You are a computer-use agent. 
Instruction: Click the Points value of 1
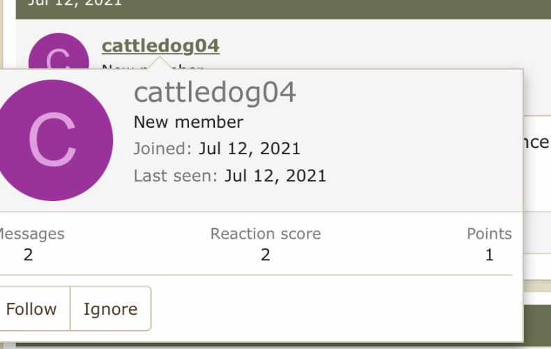[490, 254]
